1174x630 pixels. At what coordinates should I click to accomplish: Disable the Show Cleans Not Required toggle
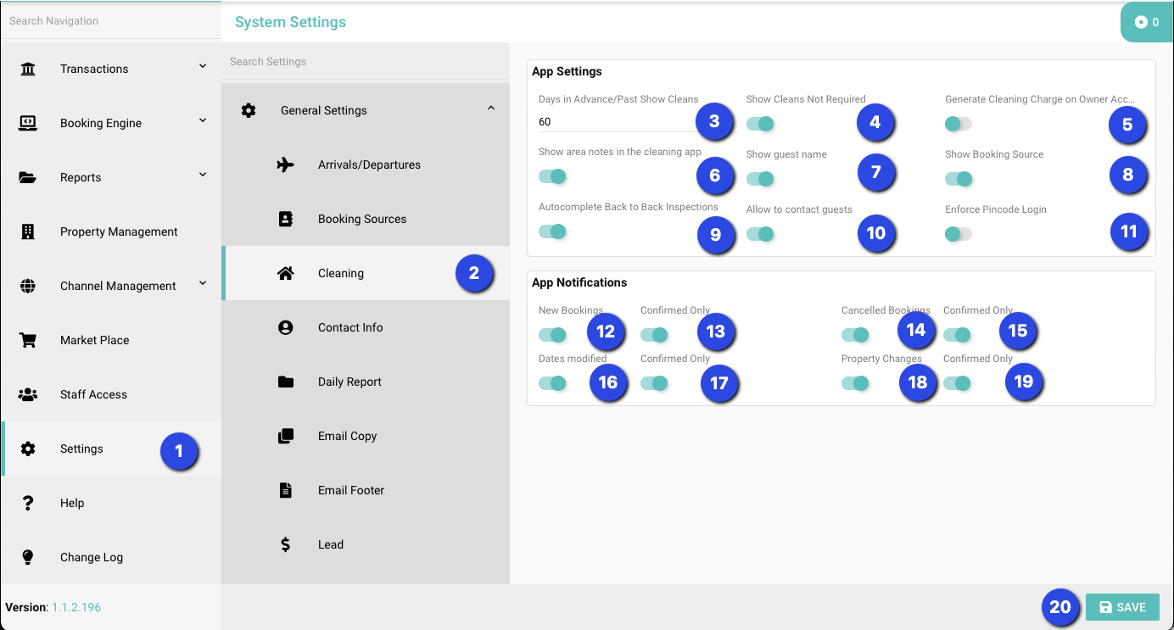click(x=760, y=124)
